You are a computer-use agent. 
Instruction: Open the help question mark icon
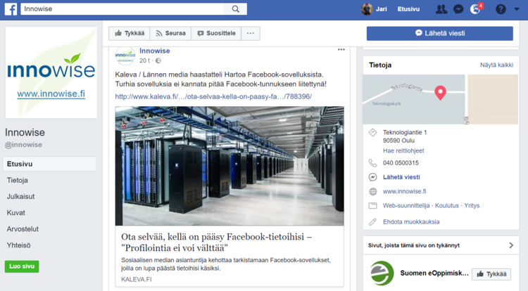501,9
